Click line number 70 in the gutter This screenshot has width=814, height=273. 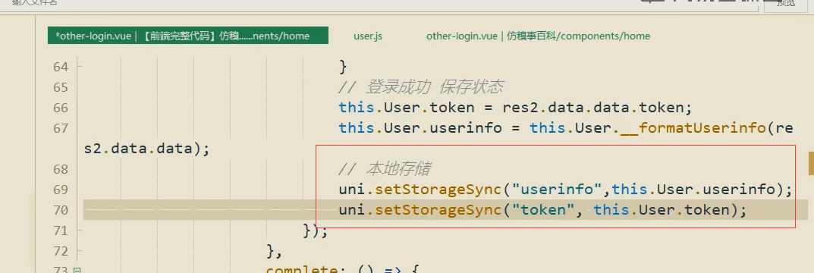tap(61, 210)
